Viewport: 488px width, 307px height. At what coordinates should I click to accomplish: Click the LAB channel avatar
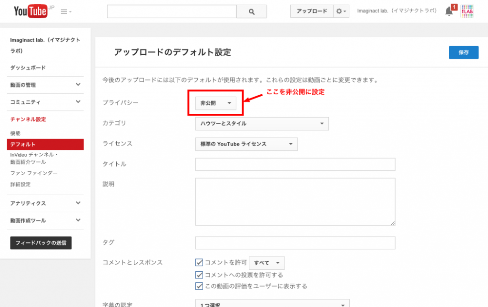467,11
